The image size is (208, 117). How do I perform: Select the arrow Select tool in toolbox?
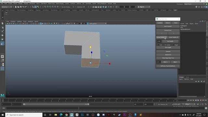click(2, 23)
